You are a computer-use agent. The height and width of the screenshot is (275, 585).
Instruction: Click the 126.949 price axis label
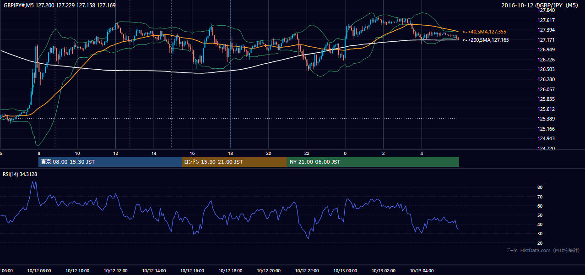(546, 49)
